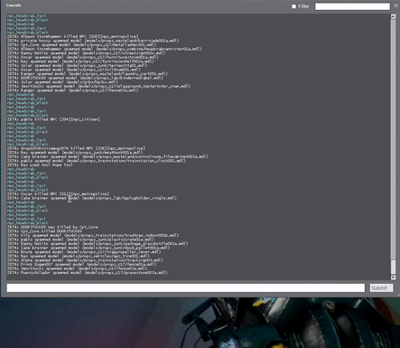The height and width of the screenshot is (348, 400).
Task: Click the Submit button
Action: tap(381, 287)
